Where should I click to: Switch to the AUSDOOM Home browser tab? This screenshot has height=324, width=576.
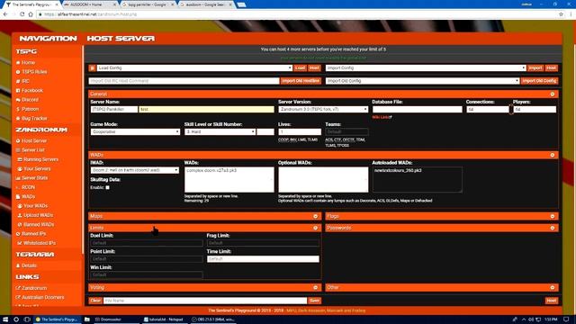pyautogui.click(x=90, y=4)
